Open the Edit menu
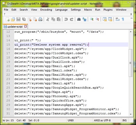This screenshot has width=136, height=125. (14, 10)
